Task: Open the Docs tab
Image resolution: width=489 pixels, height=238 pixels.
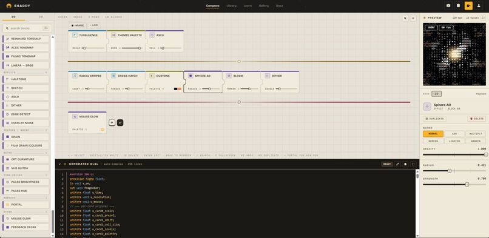Action: click(280, 5)
